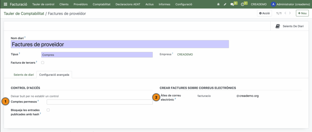
Task: Open the activities clock icon
Action: tap(243, 5)
